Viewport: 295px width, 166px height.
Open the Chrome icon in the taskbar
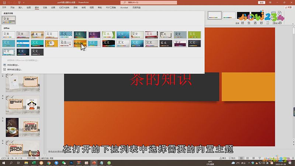[48, 163]
